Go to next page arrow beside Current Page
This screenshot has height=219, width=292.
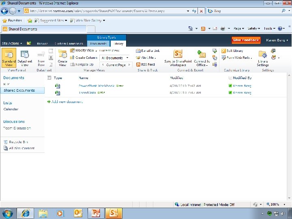[129, 65]
